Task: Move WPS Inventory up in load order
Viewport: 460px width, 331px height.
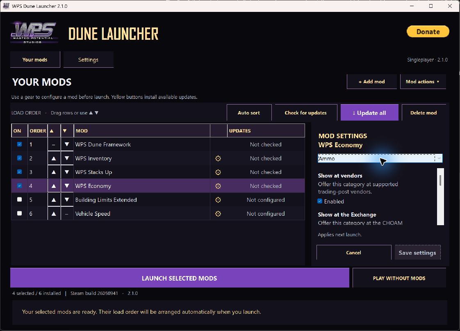Action: (54, 158)
